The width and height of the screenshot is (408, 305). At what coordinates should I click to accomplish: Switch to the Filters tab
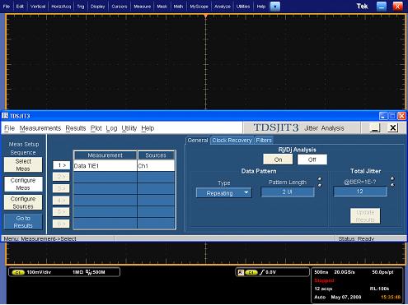tap(264, 141)
